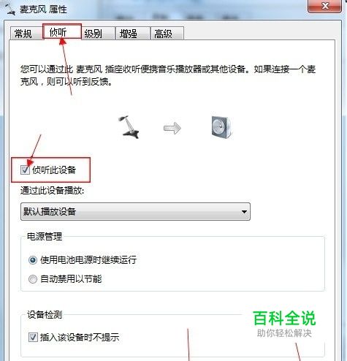Click the speaker illustration
Image resolution: width=347 pixels, height=361 pixels.
(221, 127)
